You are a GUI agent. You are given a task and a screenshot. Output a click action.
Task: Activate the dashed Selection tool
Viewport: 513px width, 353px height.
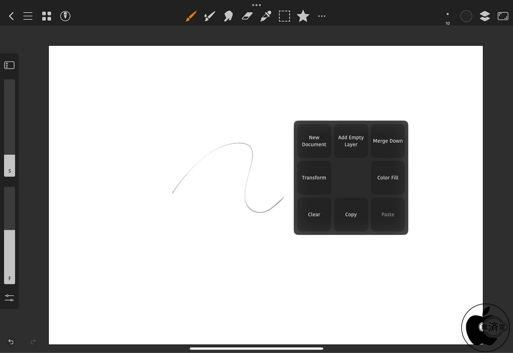click(x=284, y=16)
